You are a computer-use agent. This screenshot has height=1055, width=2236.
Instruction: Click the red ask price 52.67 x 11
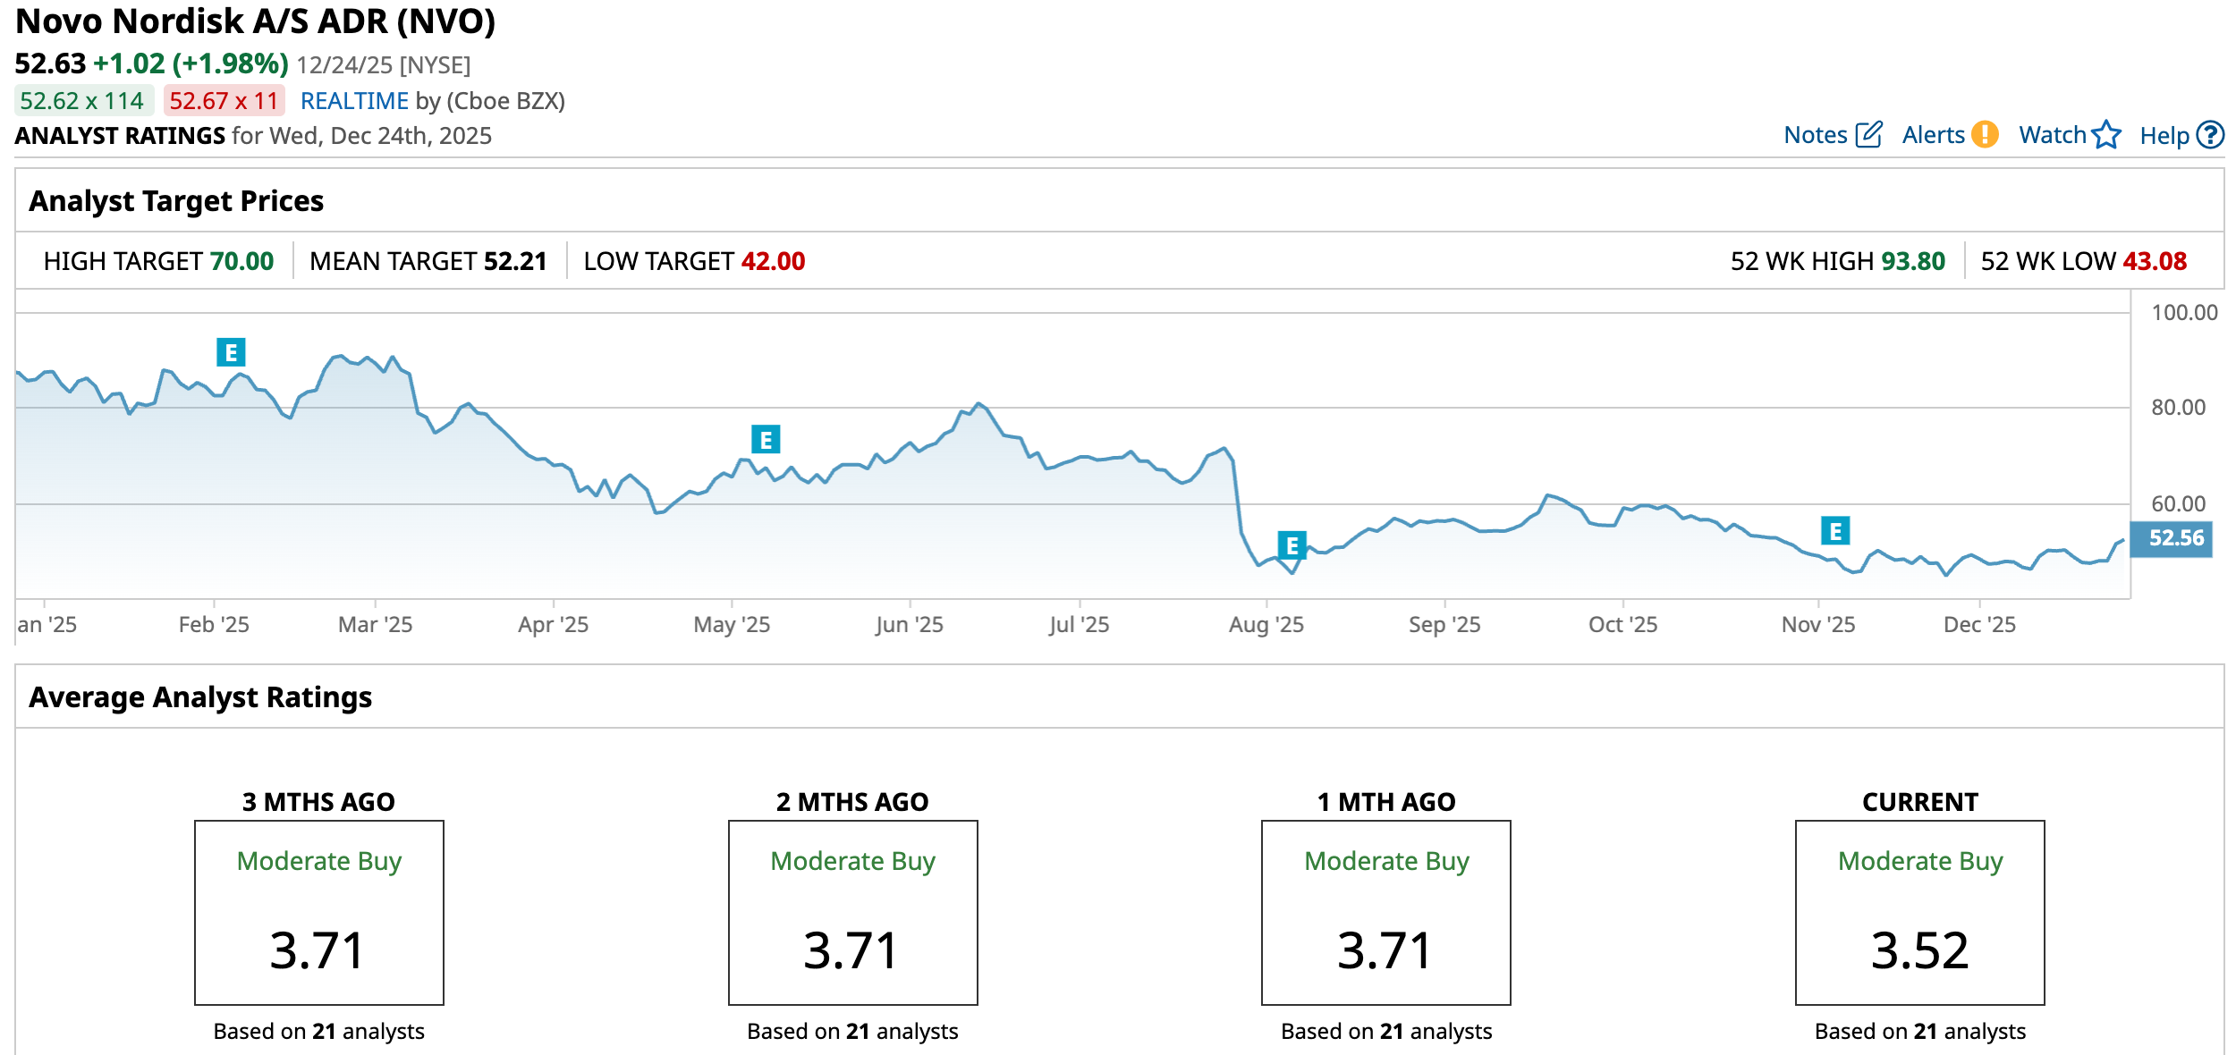pyautogui.click(x=224, y=101)
